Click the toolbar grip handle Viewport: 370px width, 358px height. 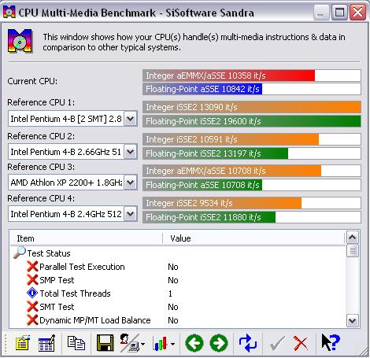(x=6, y=343)
